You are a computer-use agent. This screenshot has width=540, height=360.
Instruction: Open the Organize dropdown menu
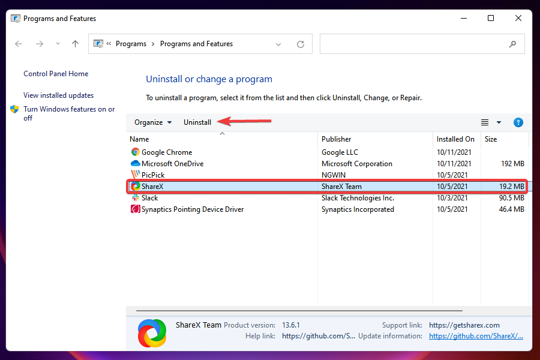click(153, 122)
